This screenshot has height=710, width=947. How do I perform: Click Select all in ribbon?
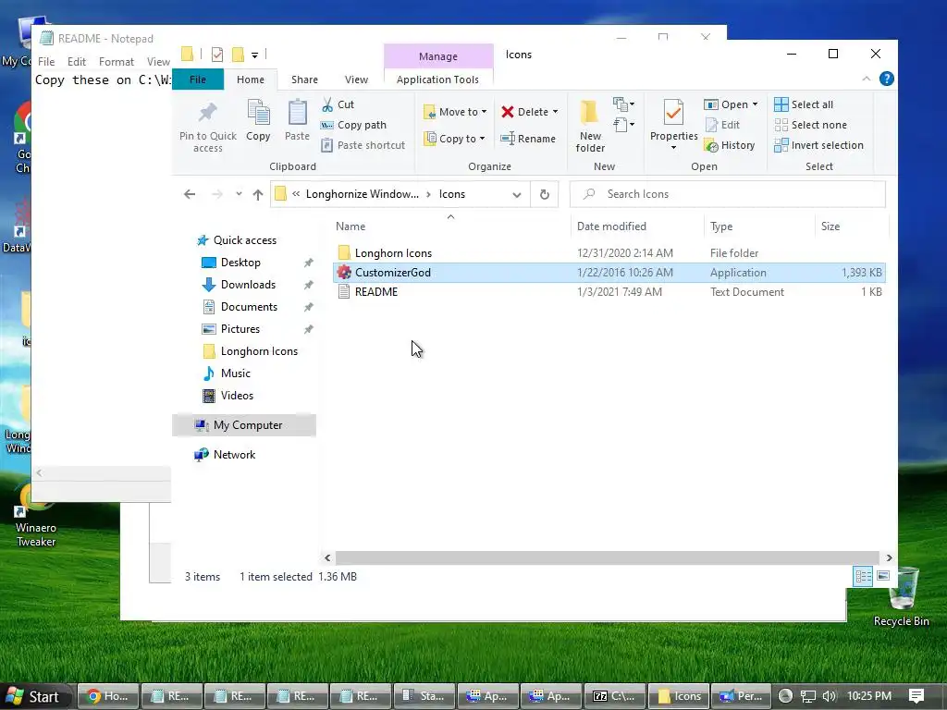(804, 104)
